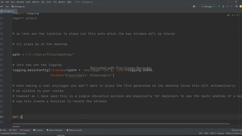Open the keylogger run configuration dropdown

208,6
